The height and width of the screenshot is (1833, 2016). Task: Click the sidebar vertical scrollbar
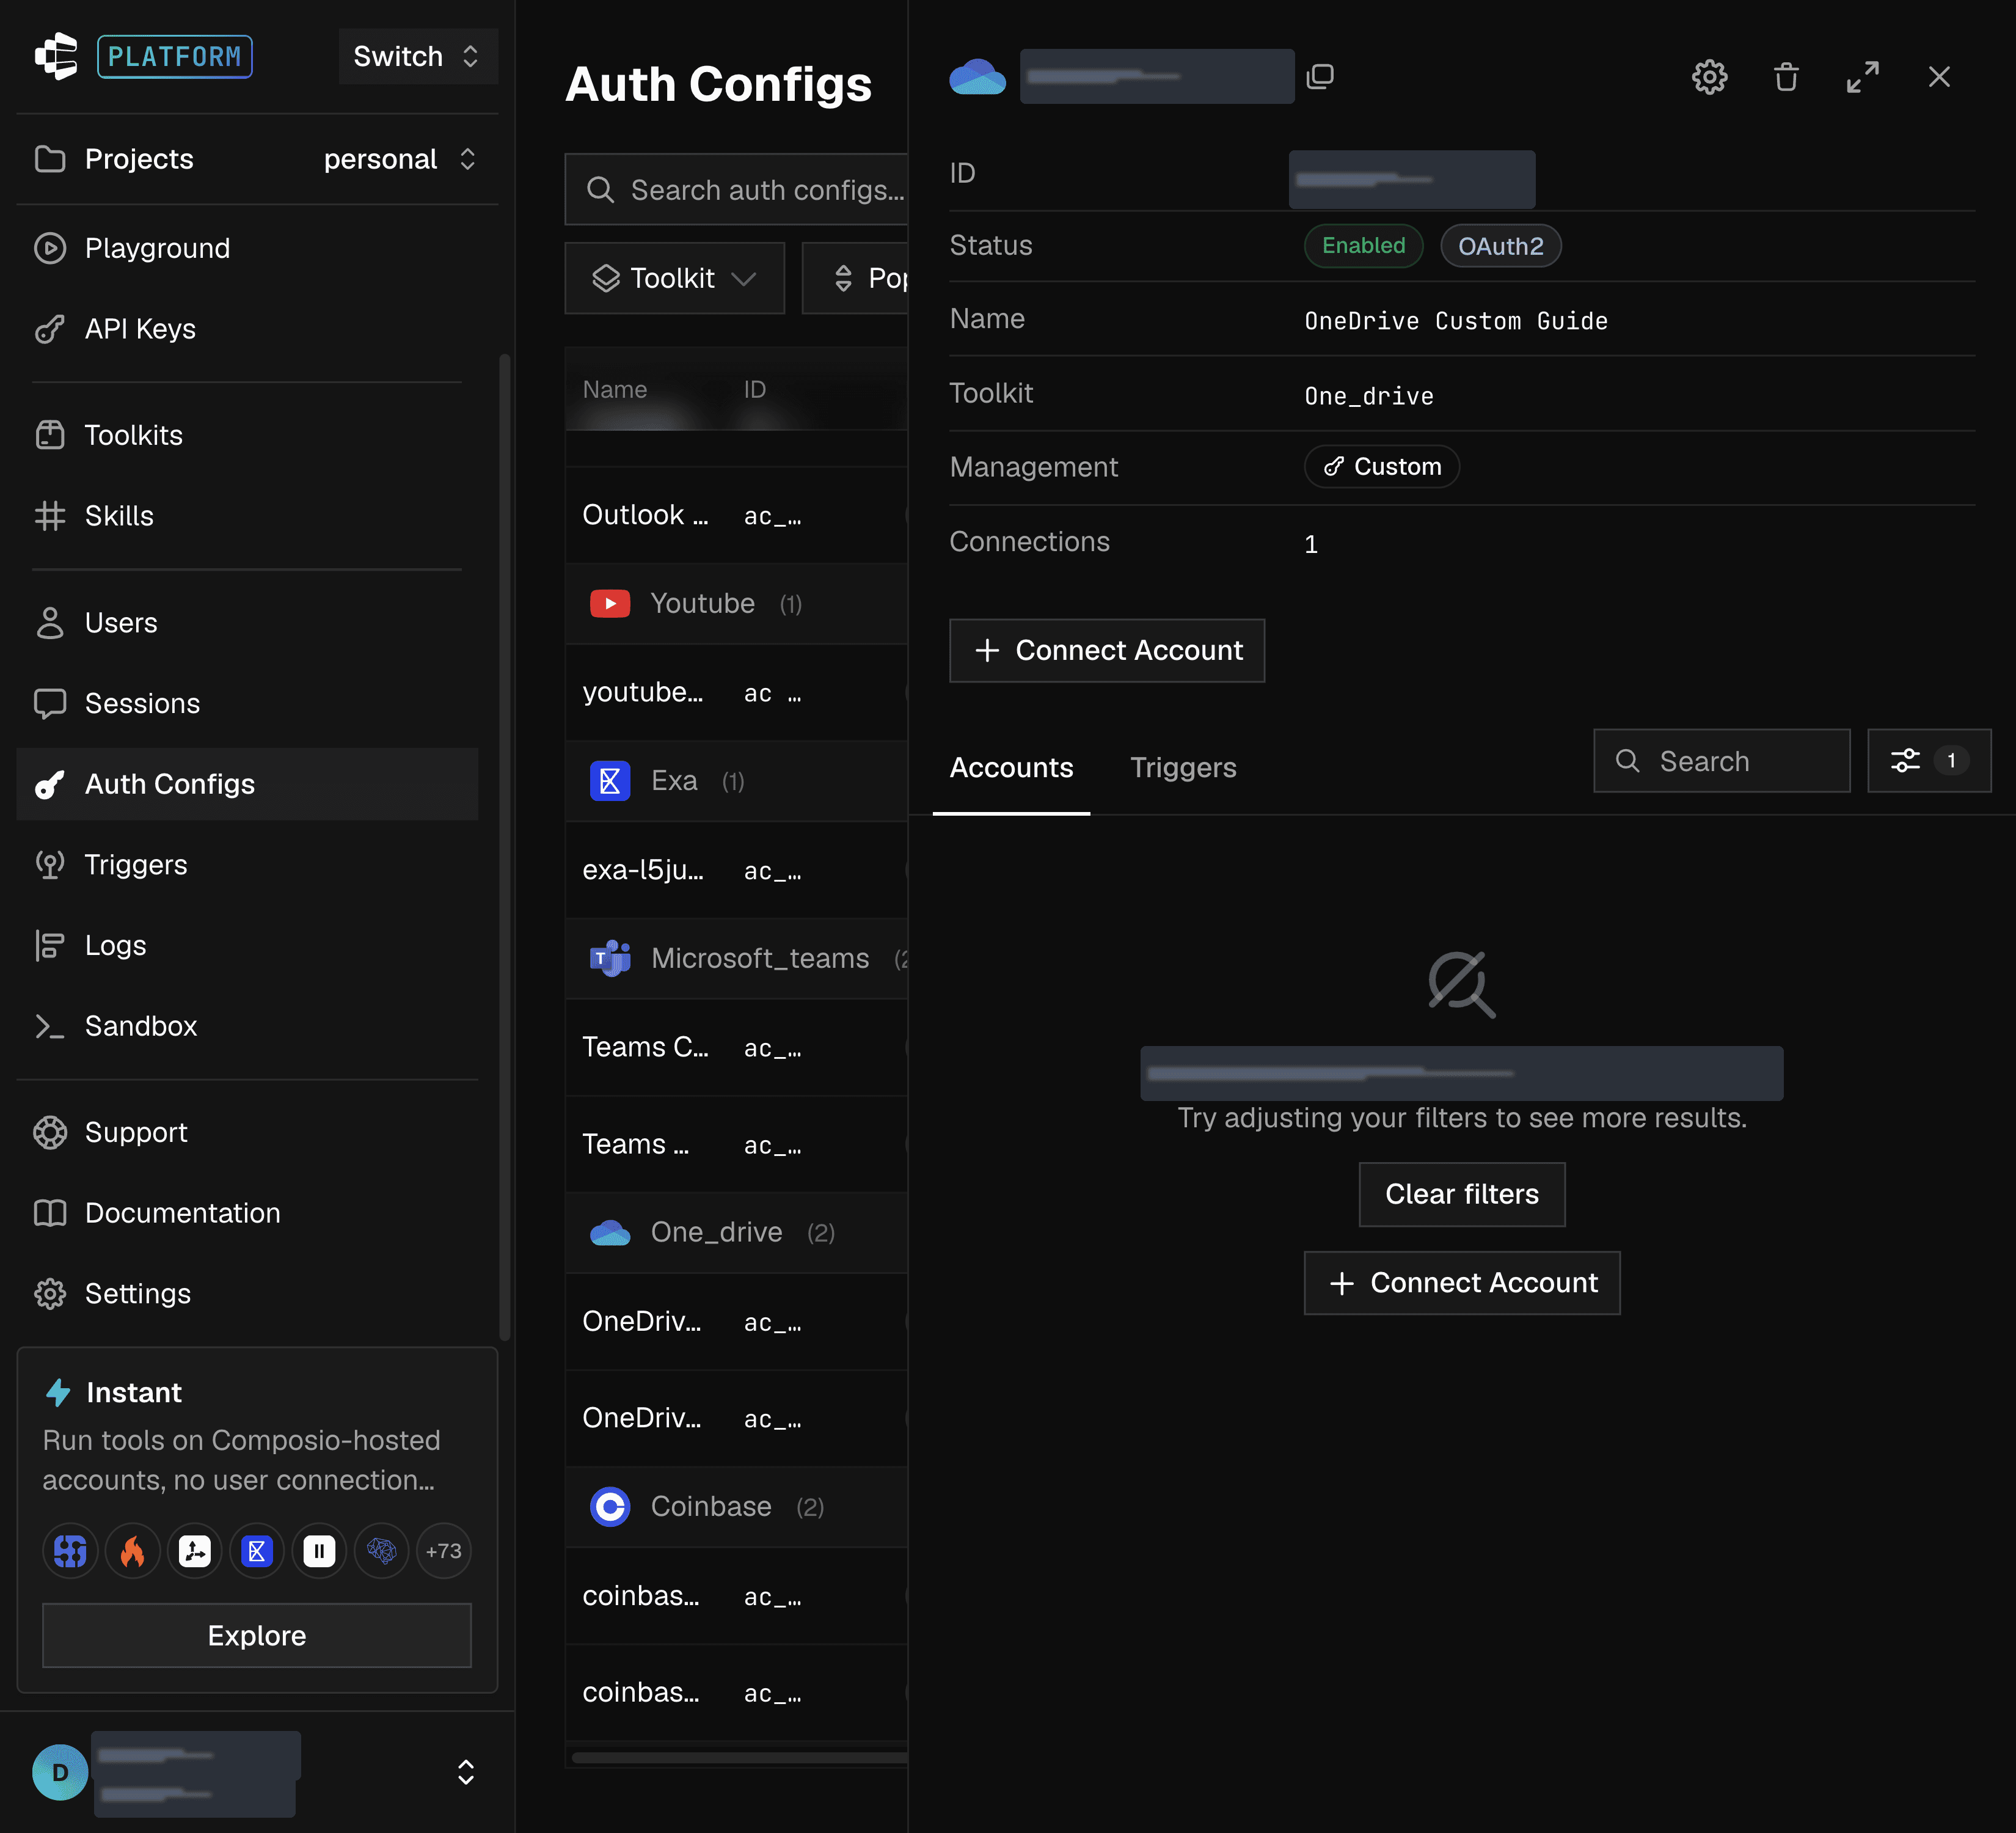505,846
